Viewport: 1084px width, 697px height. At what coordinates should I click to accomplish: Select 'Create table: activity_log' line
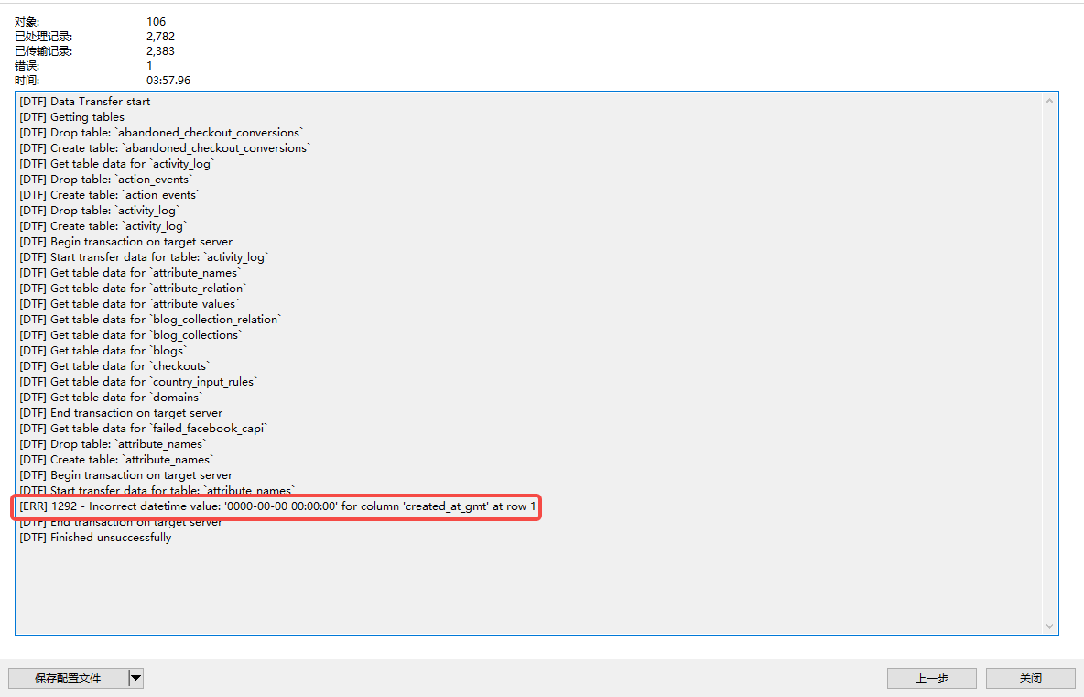point(103,226)
